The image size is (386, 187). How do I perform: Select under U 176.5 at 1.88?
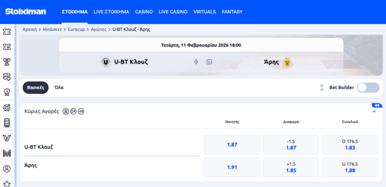[350, 167]
